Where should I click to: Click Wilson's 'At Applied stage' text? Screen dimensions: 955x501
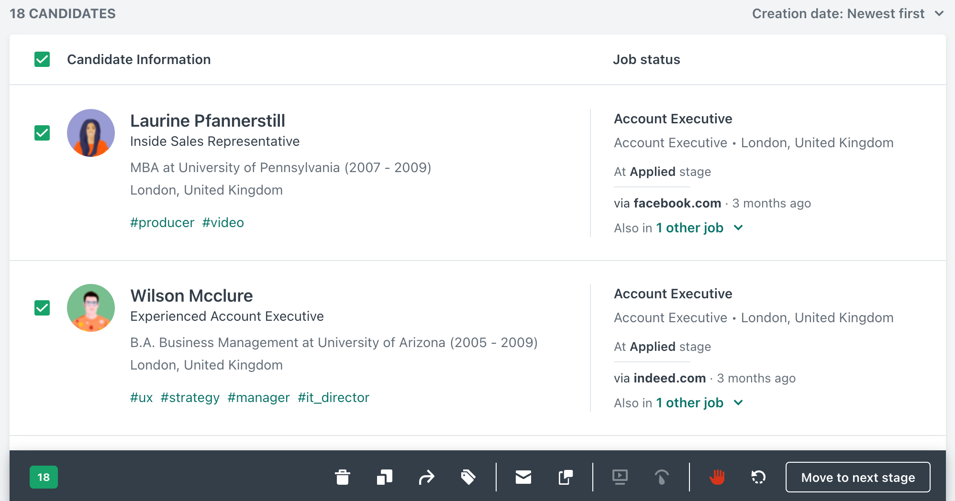662,347
